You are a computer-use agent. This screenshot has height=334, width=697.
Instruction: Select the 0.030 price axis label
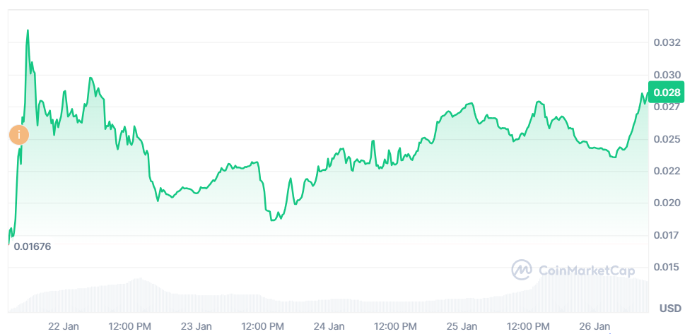(x=667, y=75)
